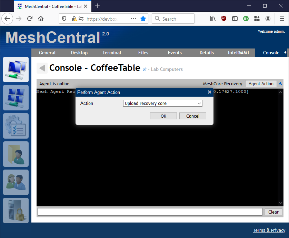
Task: Switch to the Intel®AMT tab
Action: click(x=239, y=53)
